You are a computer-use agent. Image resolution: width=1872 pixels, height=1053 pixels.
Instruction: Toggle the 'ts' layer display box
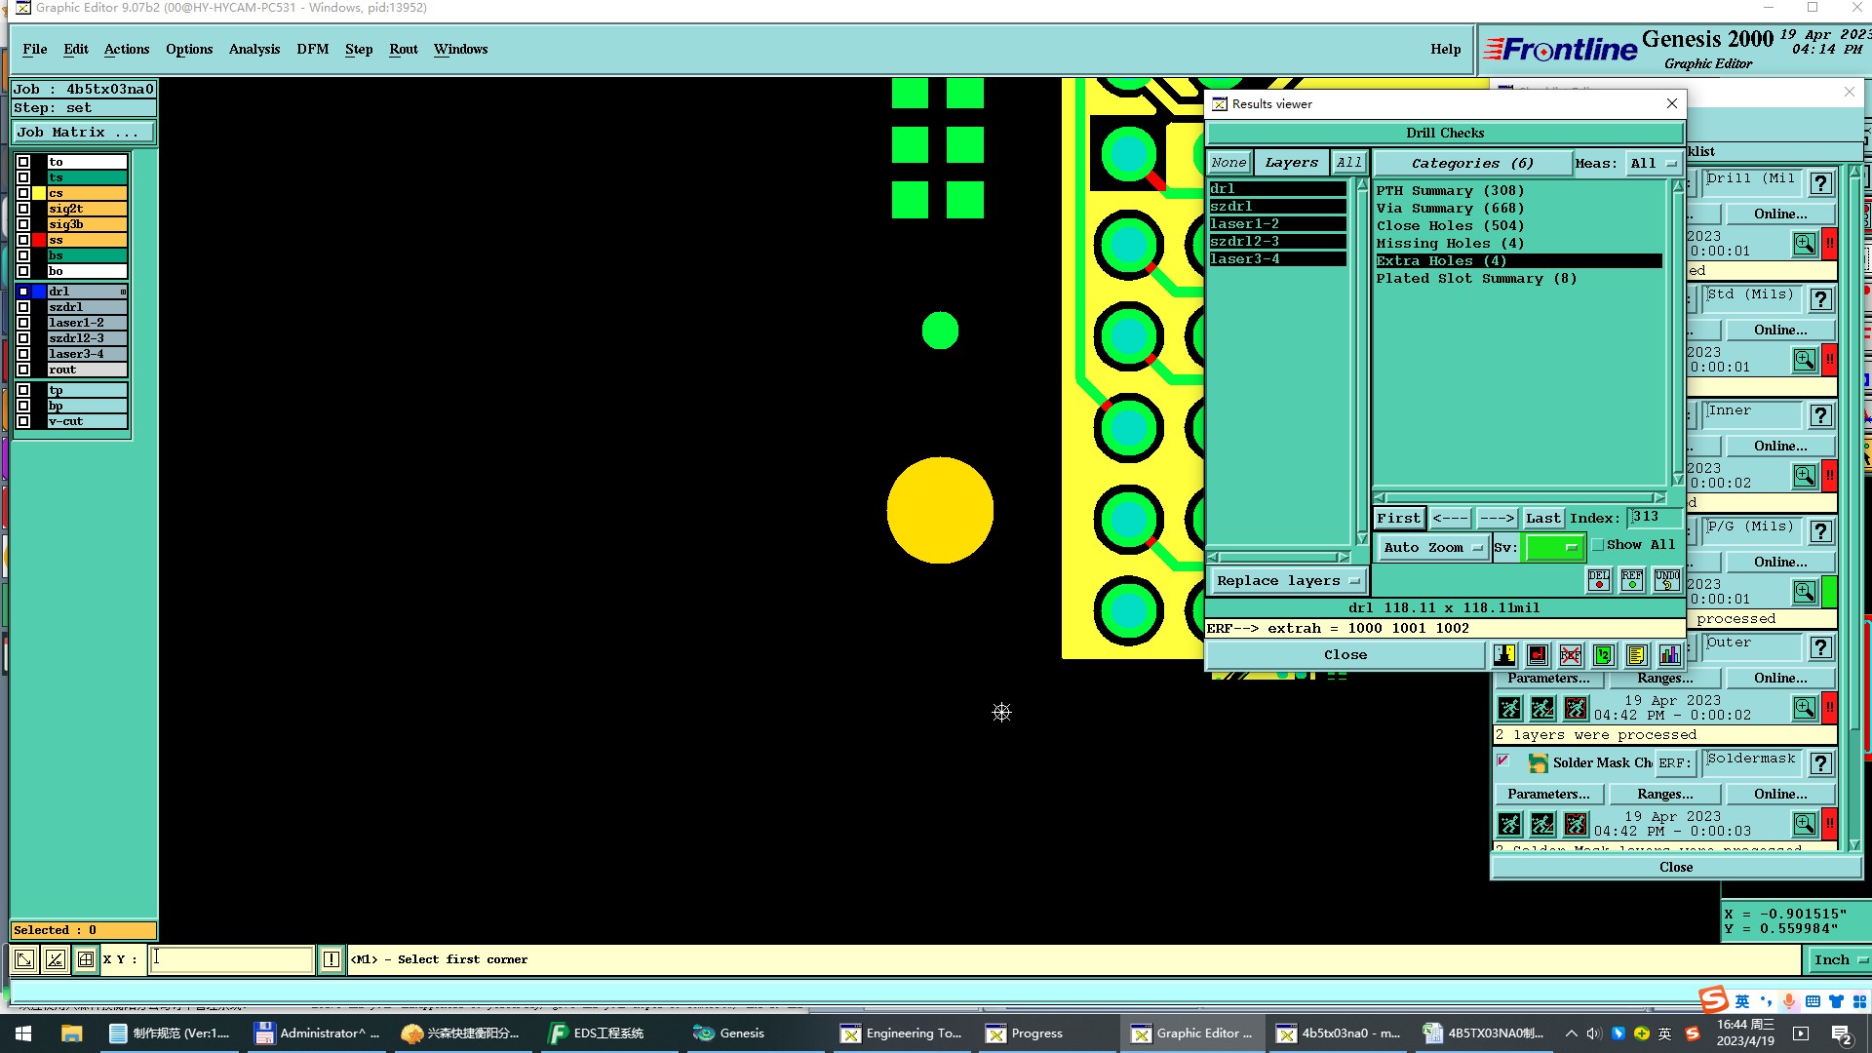pyautogui.click(x=23, y=177)
